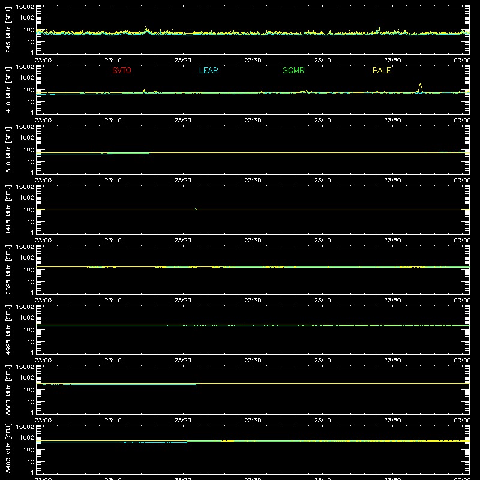Click the cyan LEAR station label

pyautogui.click(x=208, y=70)
